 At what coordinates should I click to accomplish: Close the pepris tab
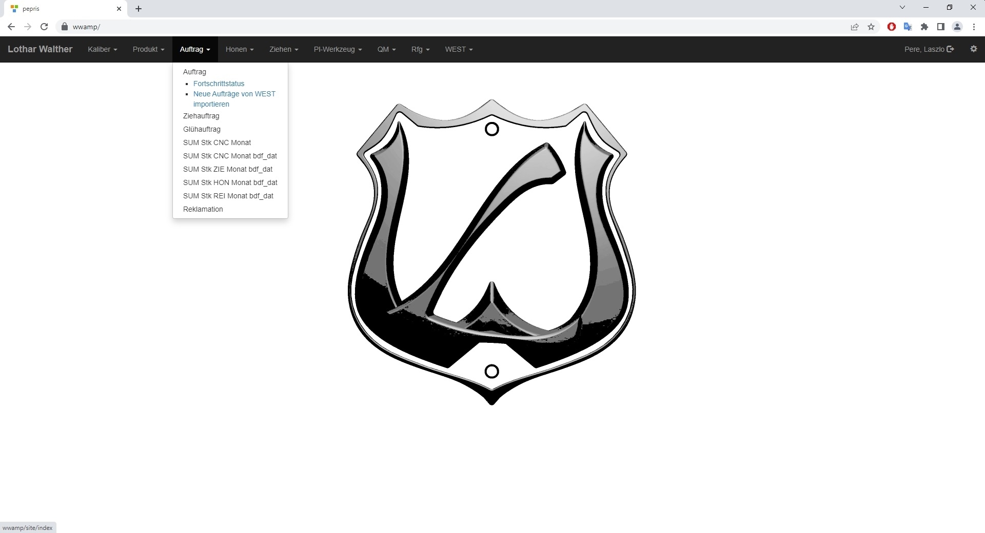point(119,9)
